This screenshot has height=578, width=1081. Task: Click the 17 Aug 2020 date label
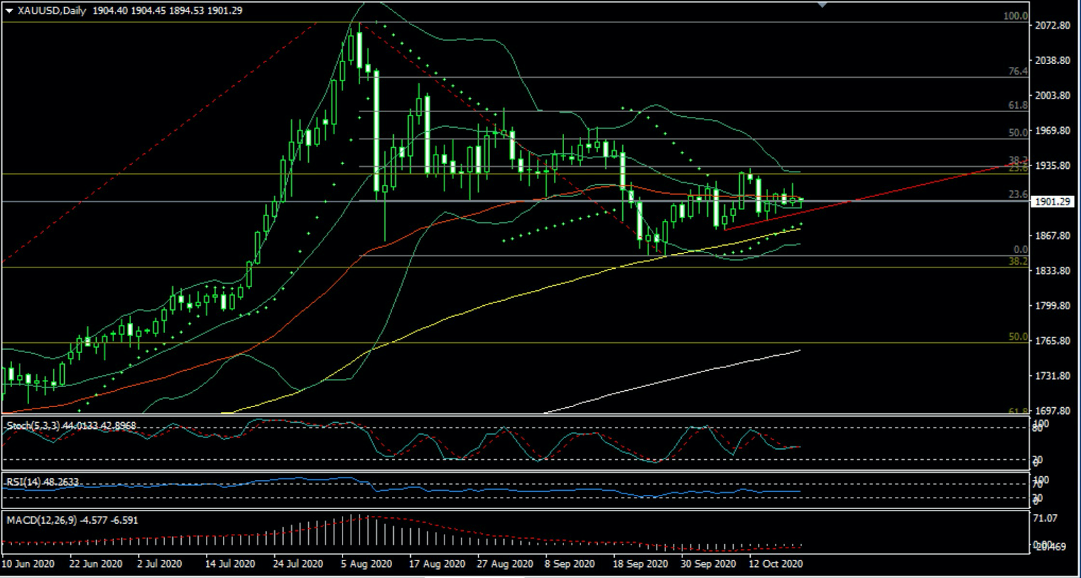point(437,564)
